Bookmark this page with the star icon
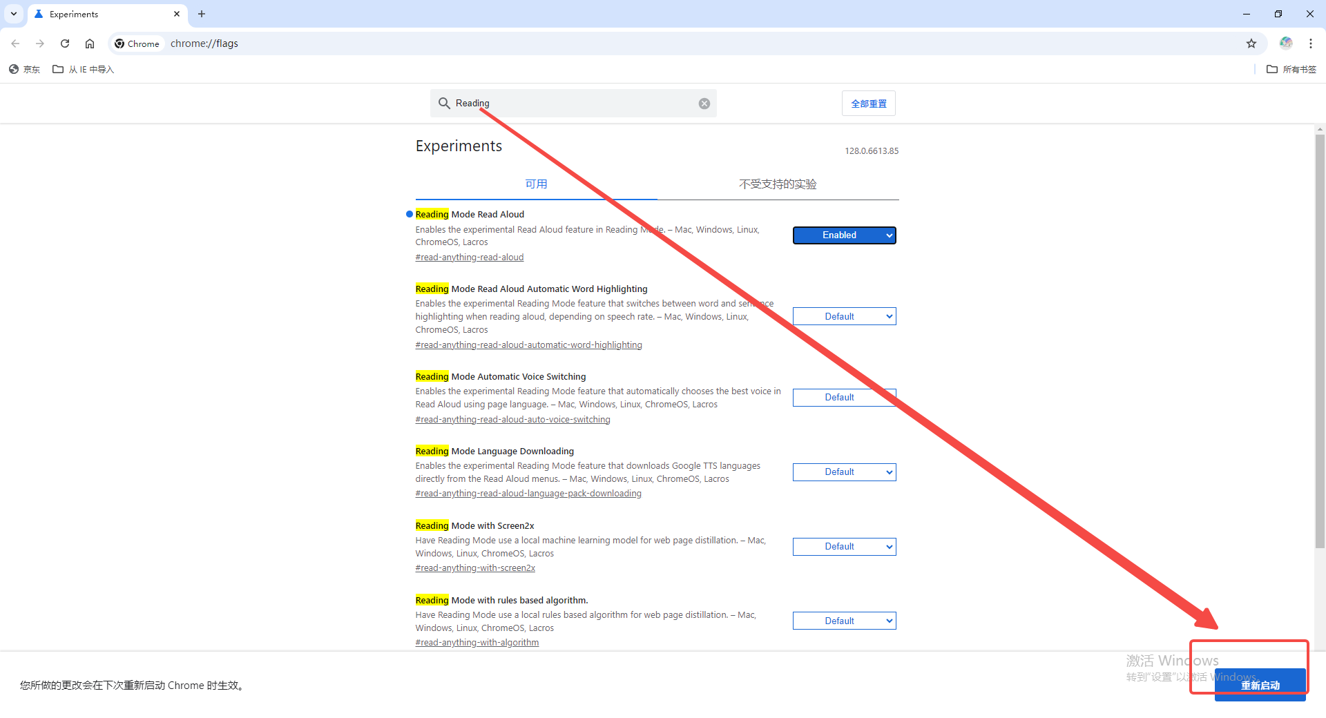 1251,43
